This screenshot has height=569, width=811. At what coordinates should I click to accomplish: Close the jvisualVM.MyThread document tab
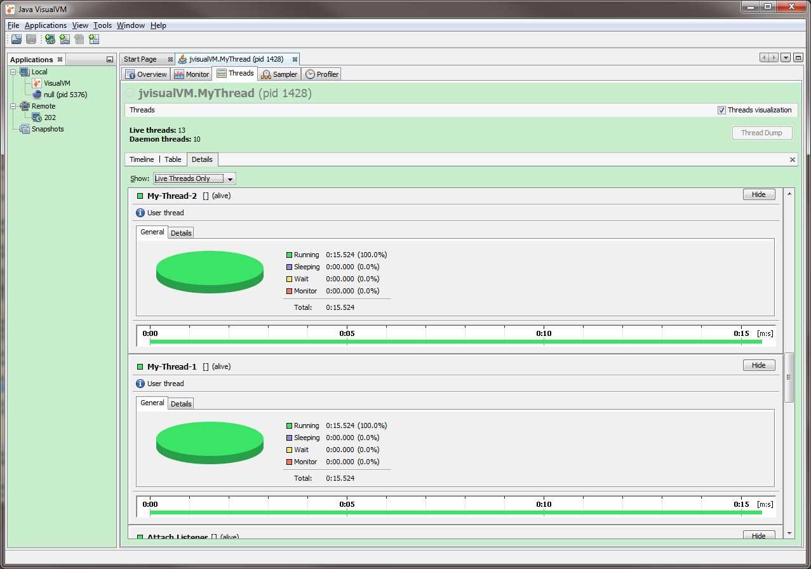(x=295, y=59)
